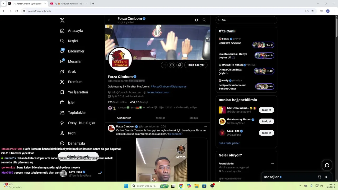338x190 pixels.
Task: Open forzacimbom.com website link
Action: (x=158, y=92)
